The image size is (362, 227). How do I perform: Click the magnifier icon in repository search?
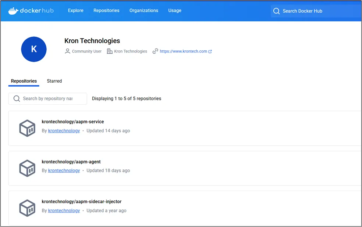[x=17, y=99]
